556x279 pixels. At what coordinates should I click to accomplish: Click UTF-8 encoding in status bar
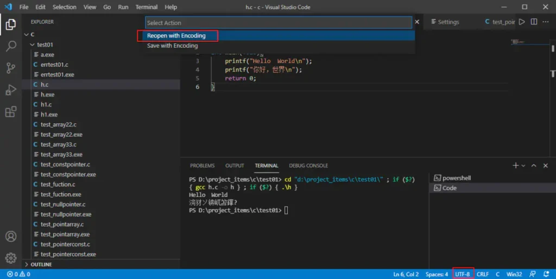click(x=462, y=274)
